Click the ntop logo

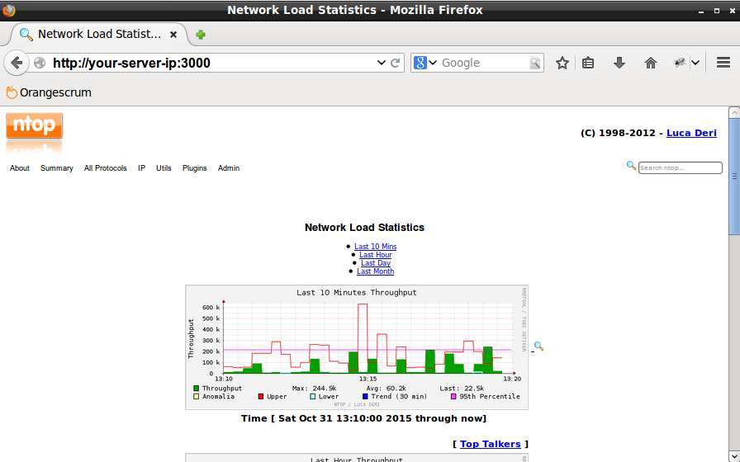(34, 126)
